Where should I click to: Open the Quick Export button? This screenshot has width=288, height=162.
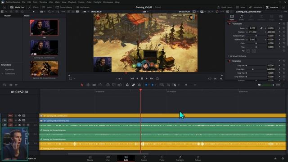[x=225, y=7]
